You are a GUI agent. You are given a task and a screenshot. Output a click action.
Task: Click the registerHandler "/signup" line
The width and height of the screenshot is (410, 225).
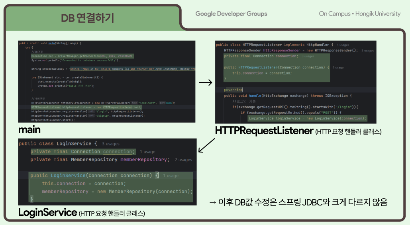click(88, 115)
